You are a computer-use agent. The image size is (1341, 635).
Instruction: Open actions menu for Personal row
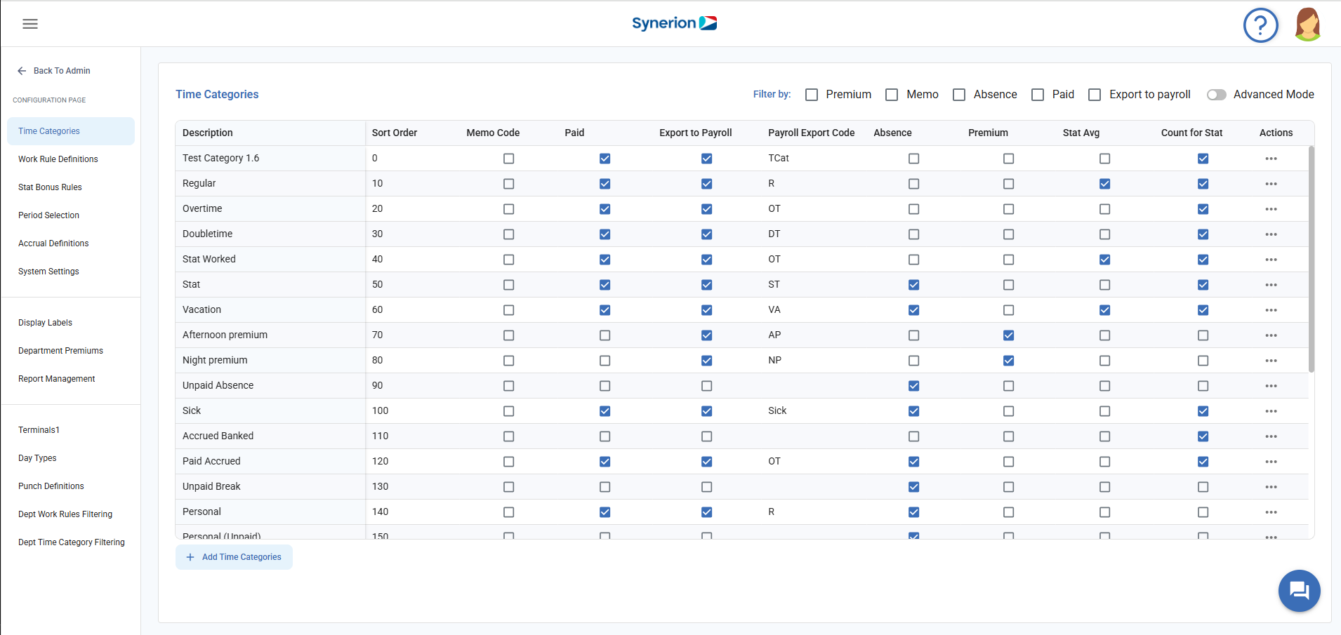click(x=1271, y=512)
